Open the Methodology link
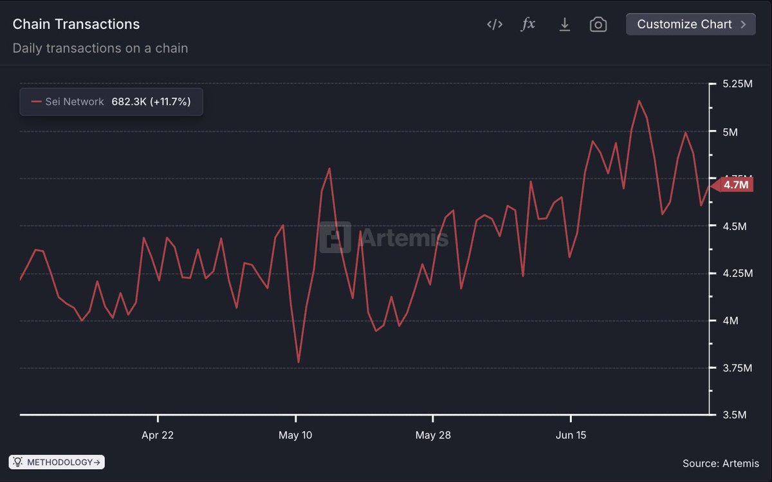The height and width of the screenshot is (482, 772). tap(57, 461)
